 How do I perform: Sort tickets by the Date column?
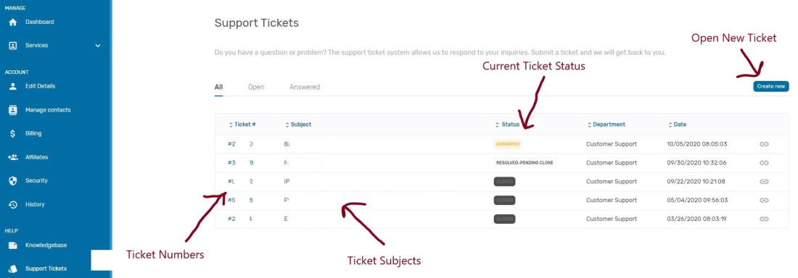[x=677, y=125]
